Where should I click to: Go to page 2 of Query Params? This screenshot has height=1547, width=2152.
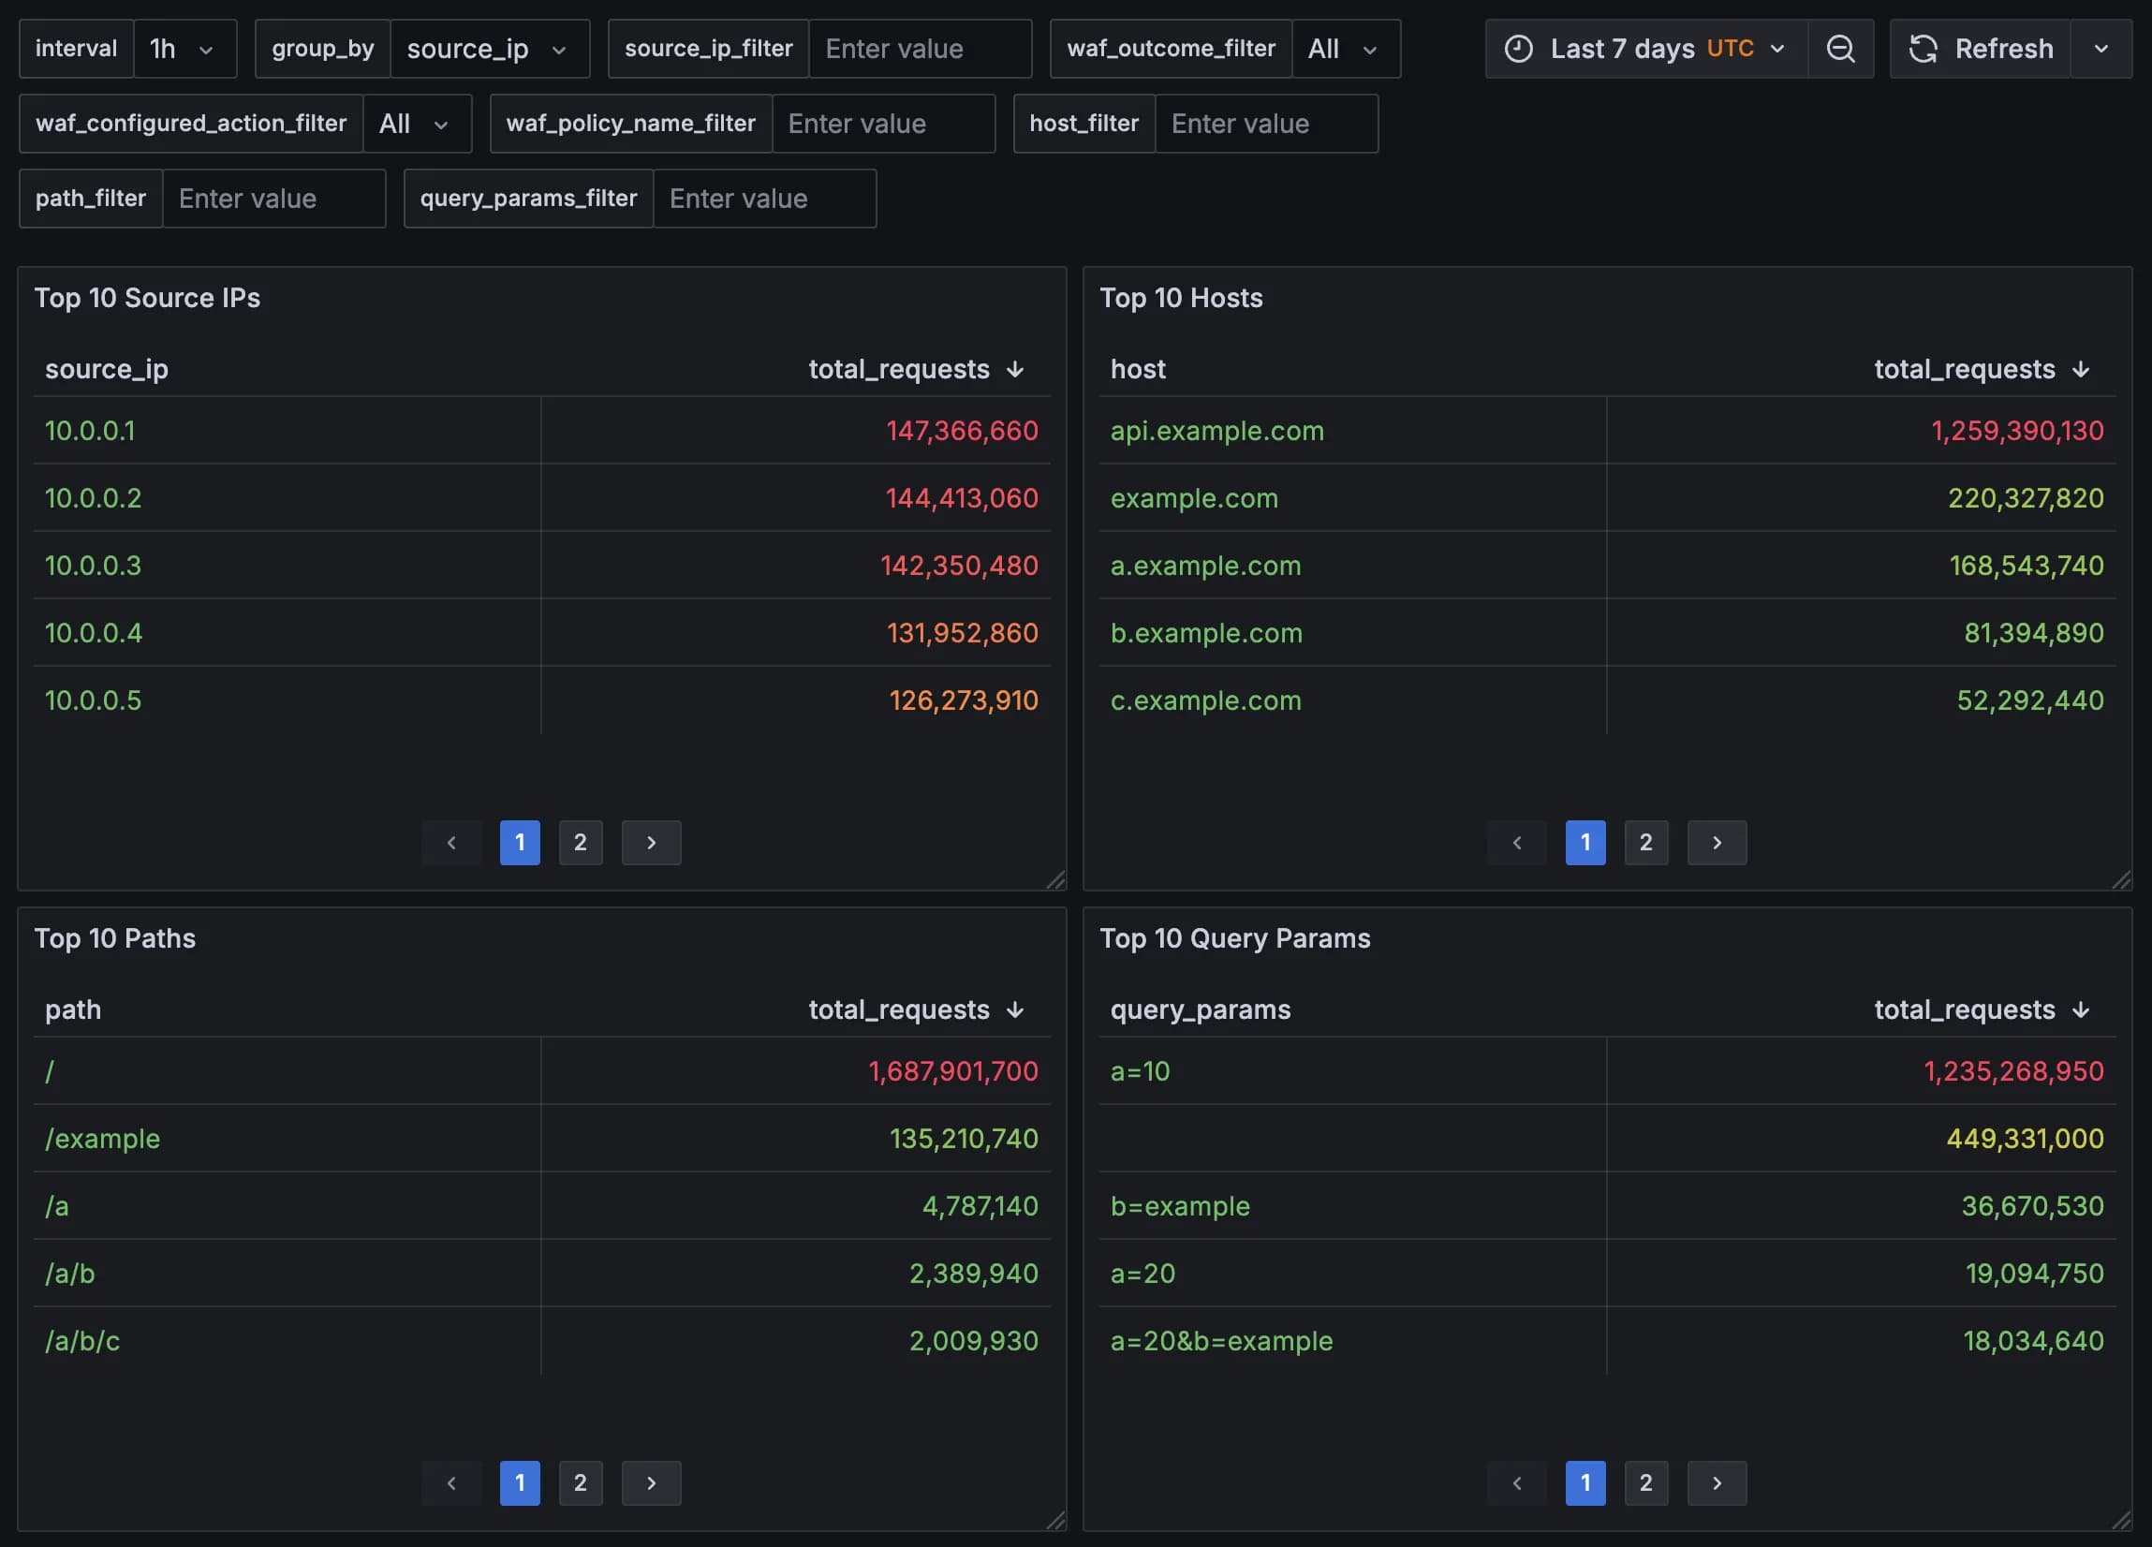coord(1646,1483)
